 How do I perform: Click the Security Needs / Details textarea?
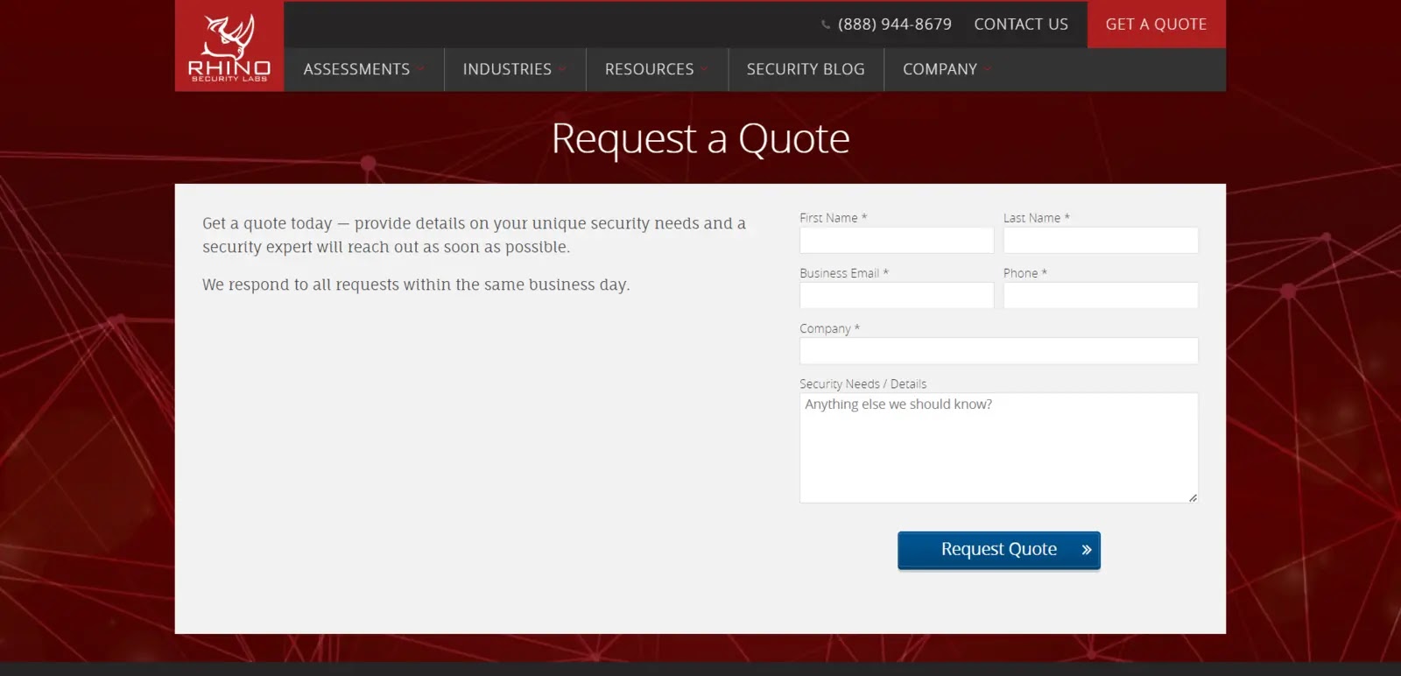998,447
